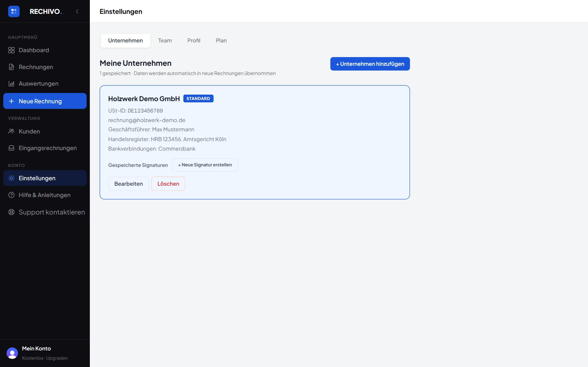This screenshot has height=367, width=588.
Task: Click the Mein Konto avatar
Action: pyautogui.click(x=12, y=353)
